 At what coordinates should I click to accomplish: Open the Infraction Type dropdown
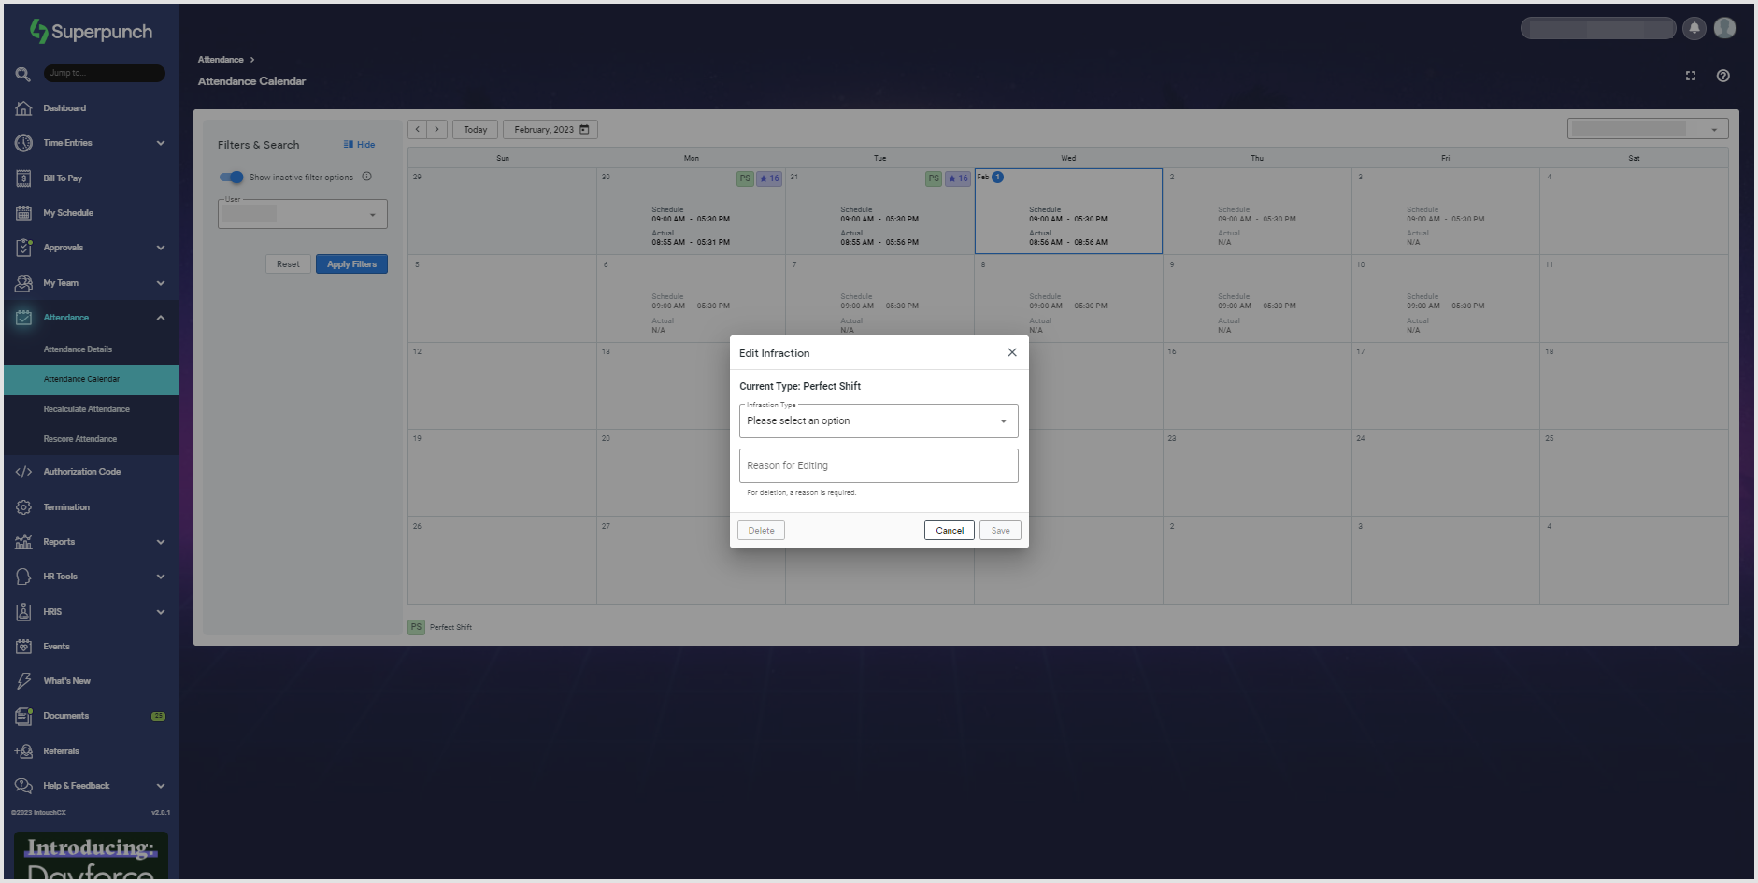click(x=878, y=421)
